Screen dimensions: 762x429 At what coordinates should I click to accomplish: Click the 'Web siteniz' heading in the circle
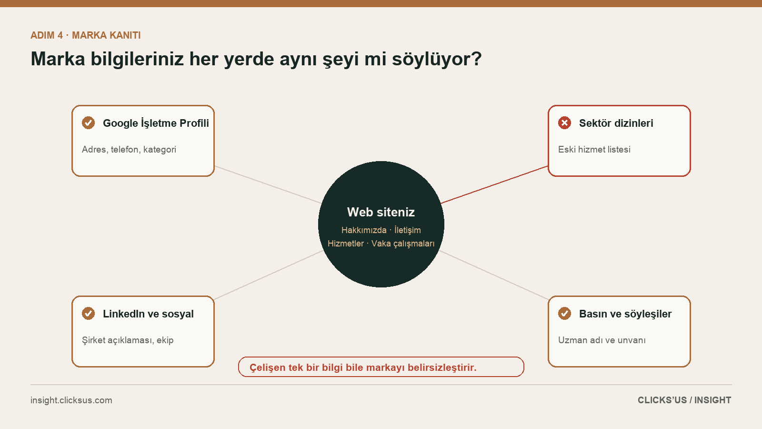[x=381, y=212]
